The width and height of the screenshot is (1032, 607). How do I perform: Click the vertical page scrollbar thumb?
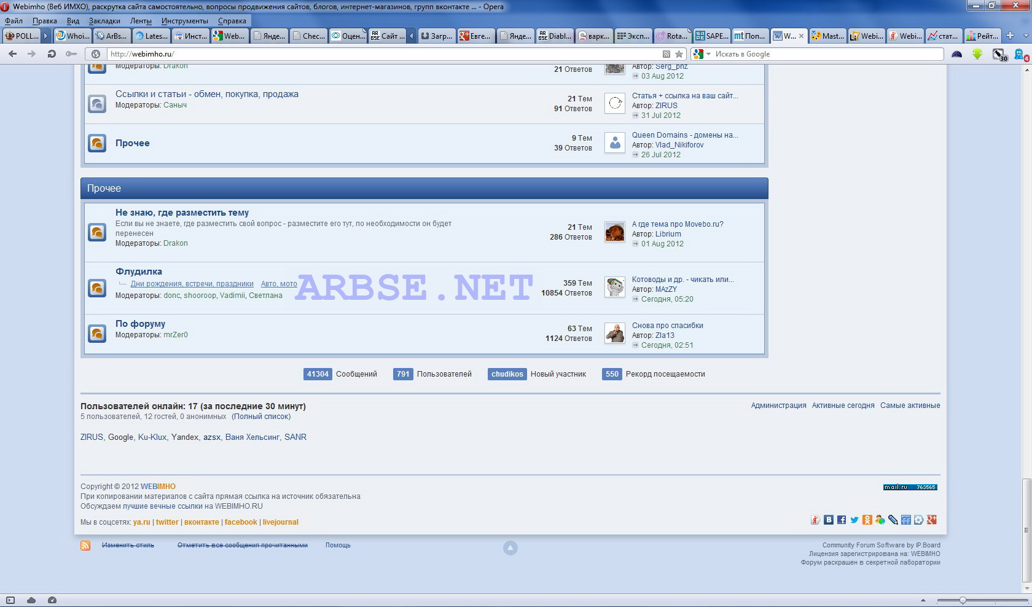[x=1026, y=530]
